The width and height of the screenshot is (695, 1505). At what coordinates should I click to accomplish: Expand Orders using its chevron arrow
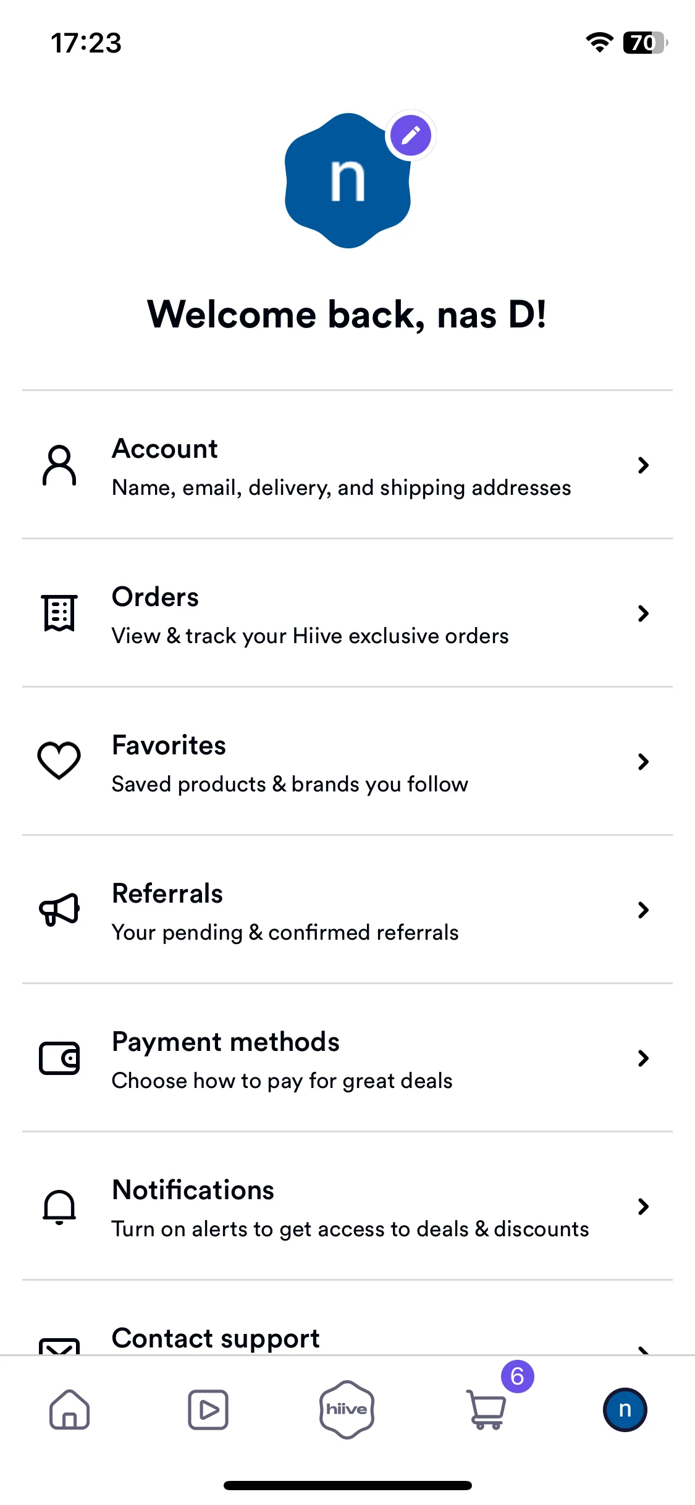point(643,613)
